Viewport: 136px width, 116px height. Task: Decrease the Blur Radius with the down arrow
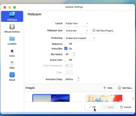[x=74, y=55]
